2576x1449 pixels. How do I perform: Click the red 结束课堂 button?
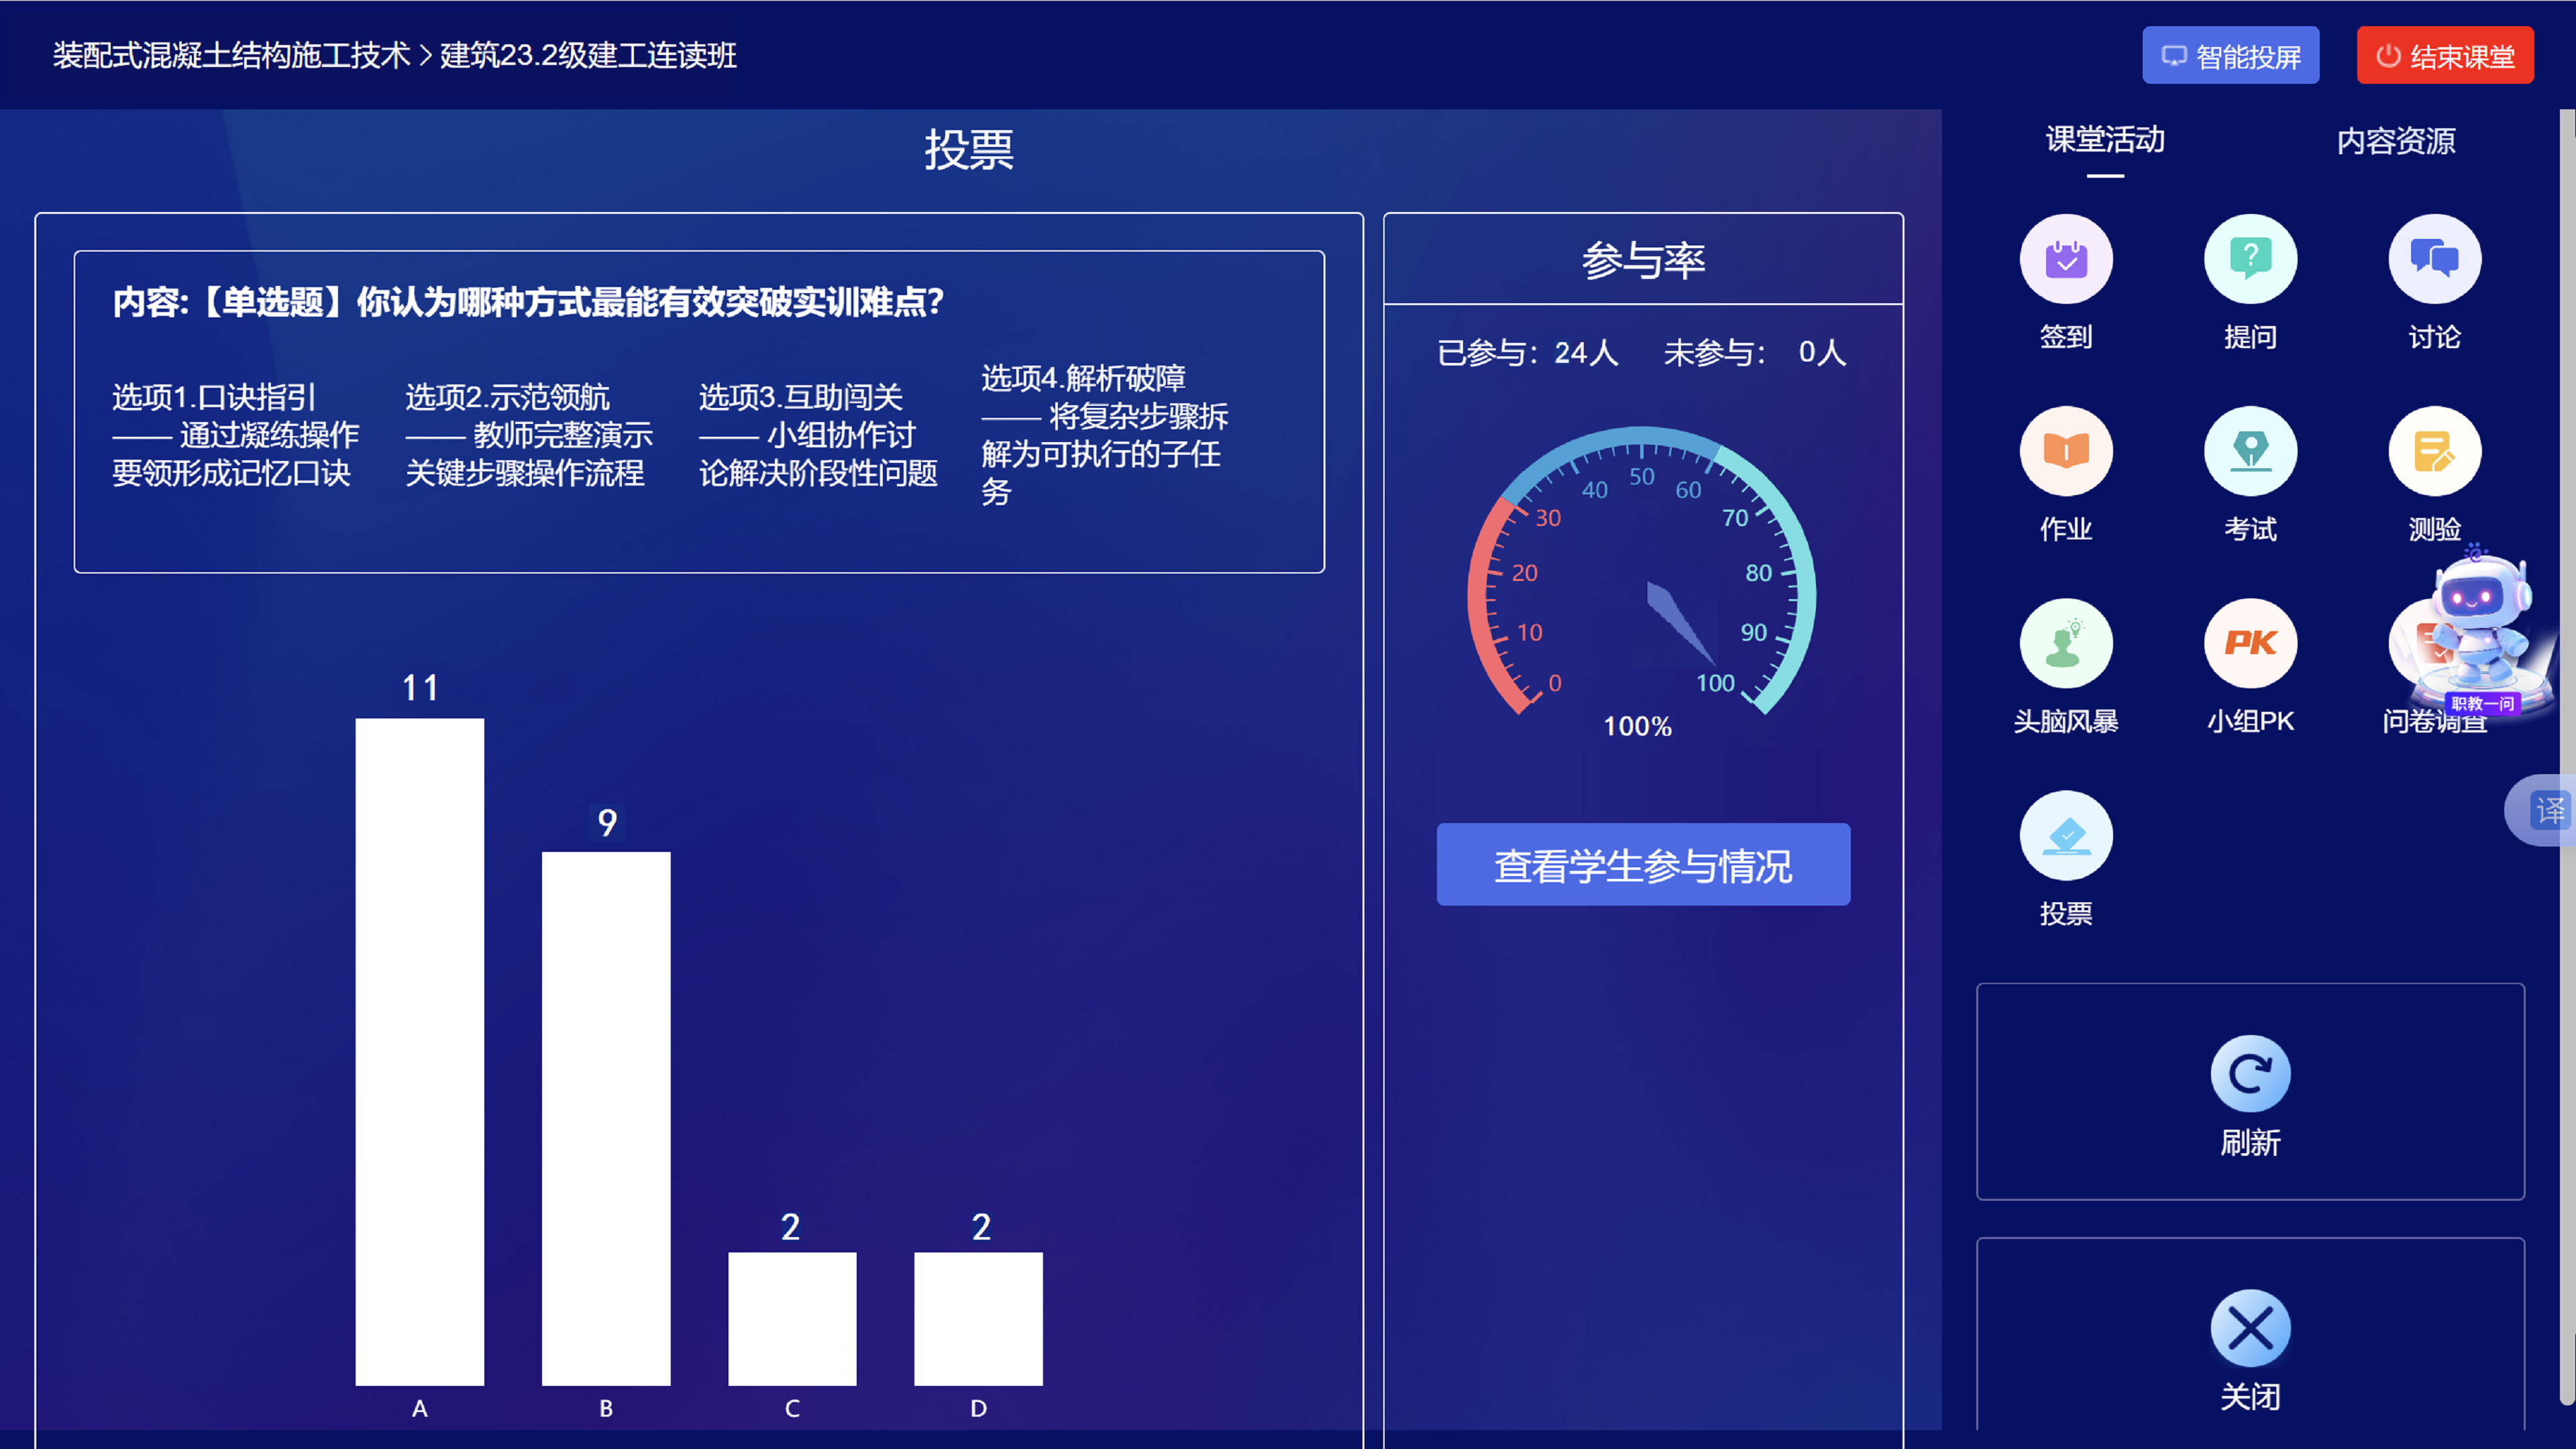point(2445,56)
